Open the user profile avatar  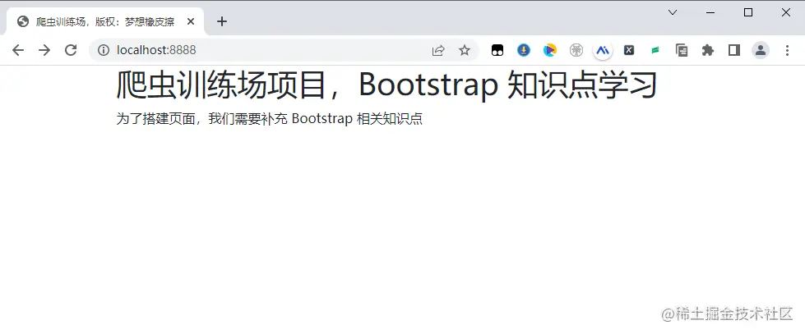tap(761, 50)
